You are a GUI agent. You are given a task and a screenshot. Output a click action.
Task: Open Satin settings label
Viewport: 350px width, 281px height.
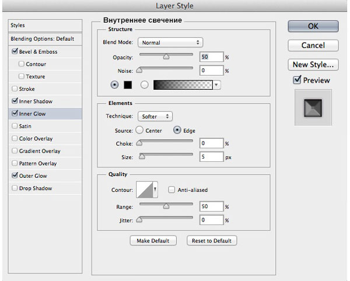point(25,127)
